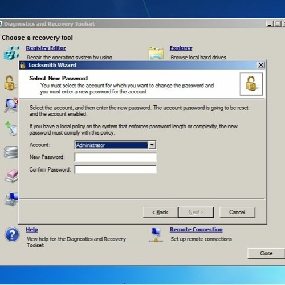Click the Computer Management icon

[11, 199]
